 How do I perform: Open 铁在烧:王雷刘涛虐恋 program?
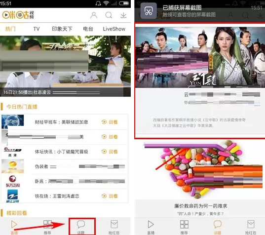(x=57, y=196)
